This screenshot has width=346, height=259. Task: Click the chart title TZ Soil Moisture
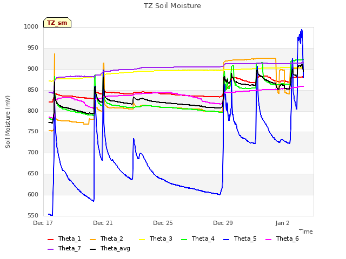172,6
